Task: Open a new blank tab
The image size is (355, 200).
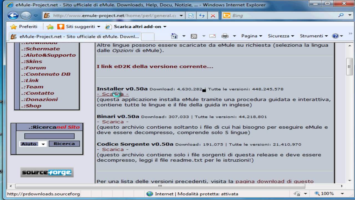Action: [x=148, y=37]
